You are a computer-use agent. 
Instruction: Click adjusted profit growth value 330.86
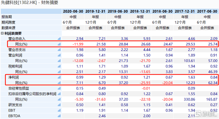189,100
